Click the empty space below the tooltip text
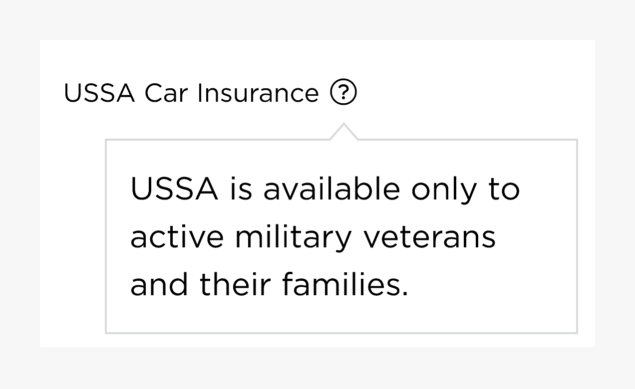This screenshot has width=635, height=389. 341,317
